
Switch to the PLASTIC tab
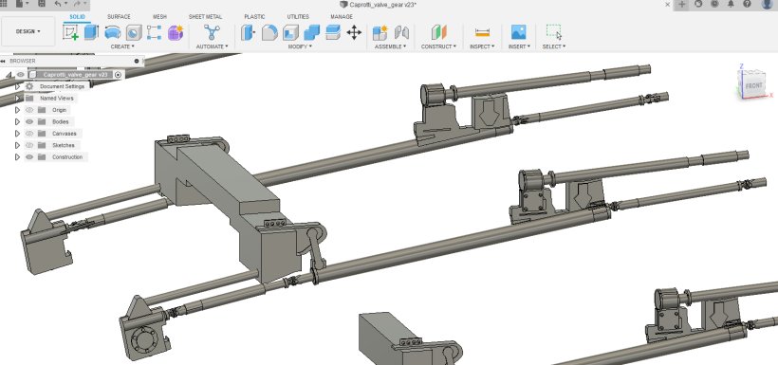point(254,17)
